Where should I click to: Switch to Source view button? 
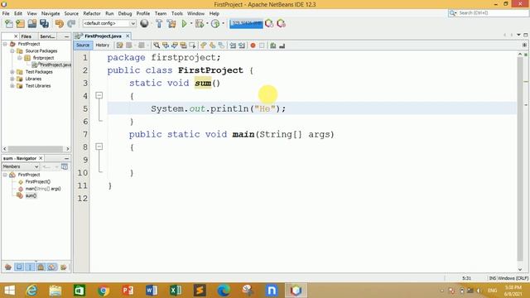click(x=83, y=45)
